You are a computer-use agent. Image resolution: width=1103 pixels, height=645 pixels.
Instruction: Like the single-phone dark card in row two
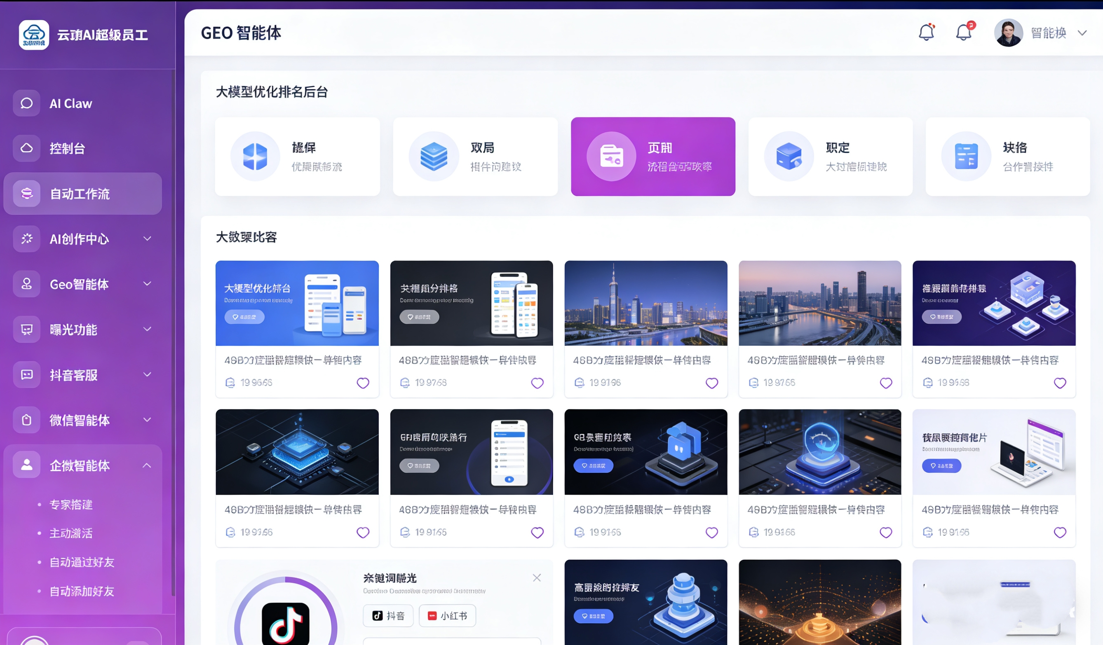(x=537, y=533)
